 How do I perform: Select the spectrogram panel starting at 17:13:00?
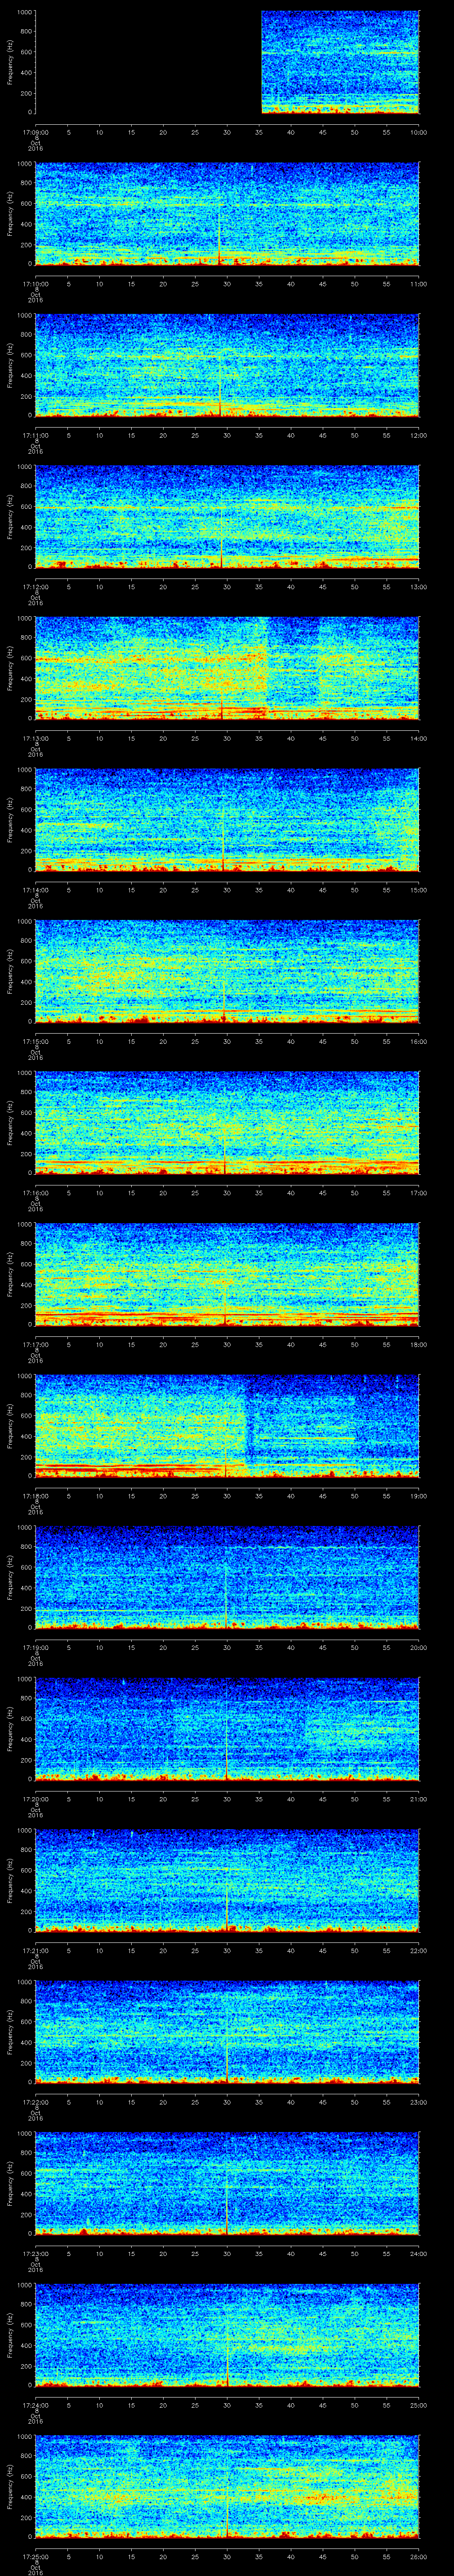click(x=227, y=668)
